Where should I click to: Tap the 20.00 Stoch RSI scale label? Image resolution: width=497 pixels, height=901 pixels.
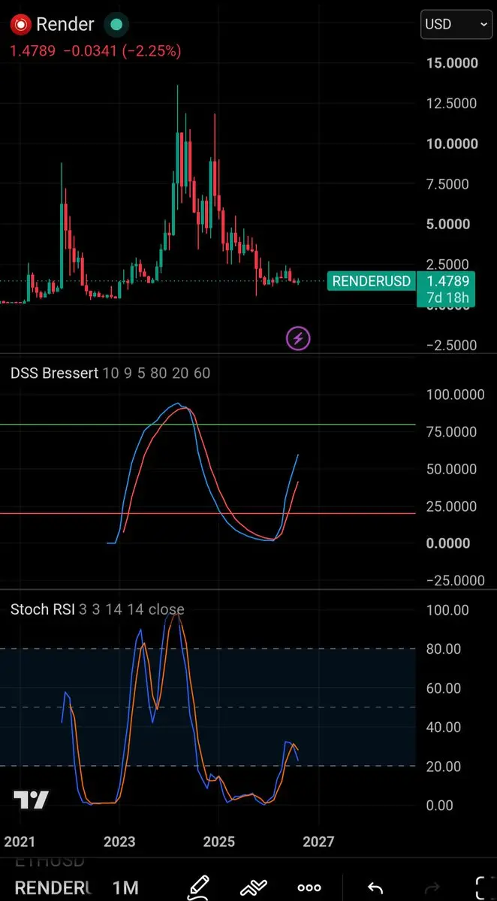pyautogui.click(x=444, y=766)
